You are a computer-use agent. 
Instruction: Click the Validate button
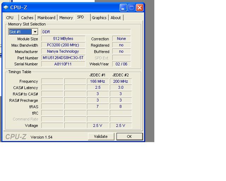[x=101, y=136]
